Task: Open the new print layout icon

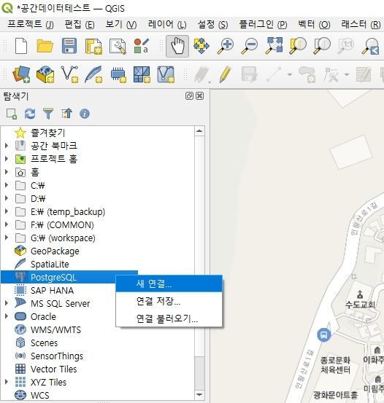Action: [93, 46]
